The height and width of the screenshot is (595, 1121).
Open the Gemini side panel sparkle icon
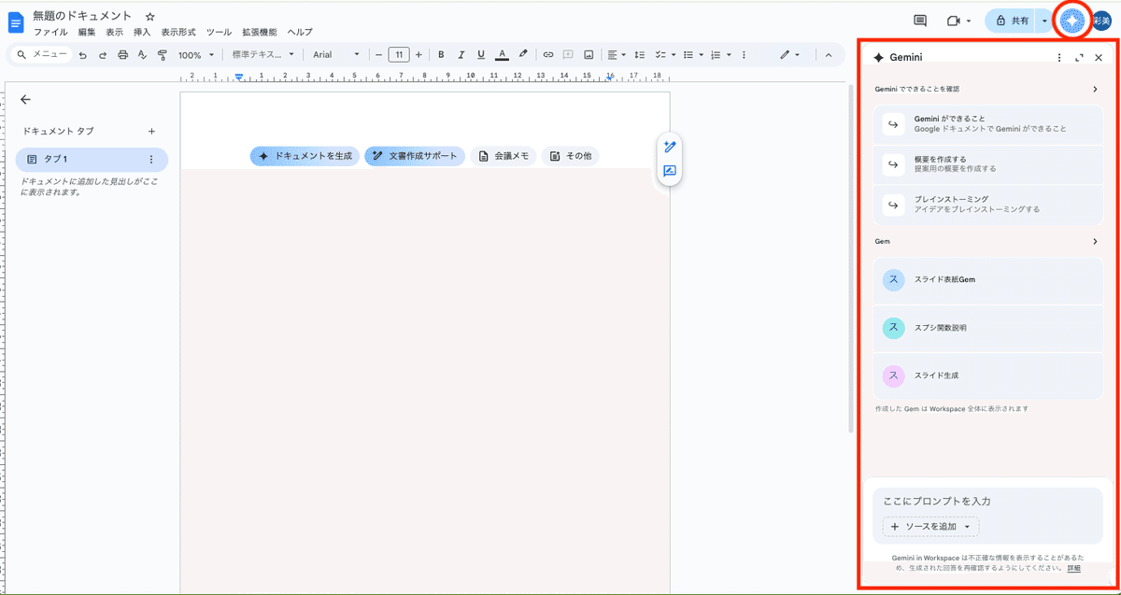(1072, 21)
